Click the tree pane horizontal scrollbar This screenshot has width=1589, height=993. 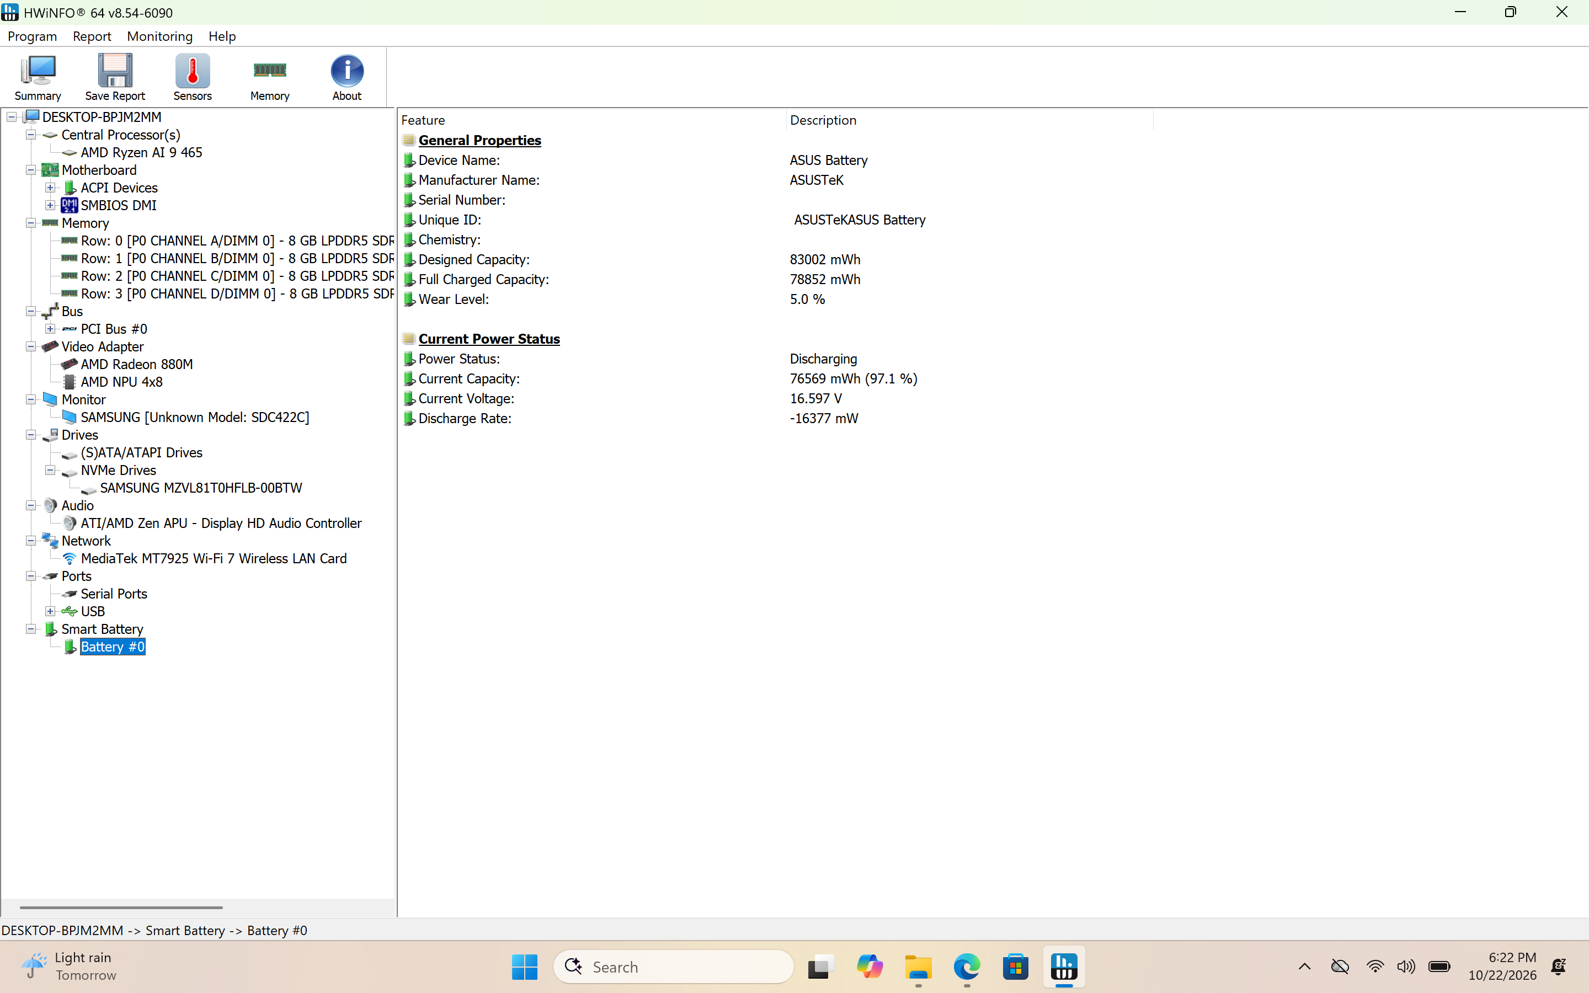click(121, 907)
